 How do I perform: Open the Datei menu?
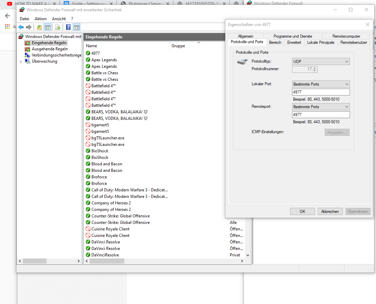pyautogui.click(x=24, y=19)
